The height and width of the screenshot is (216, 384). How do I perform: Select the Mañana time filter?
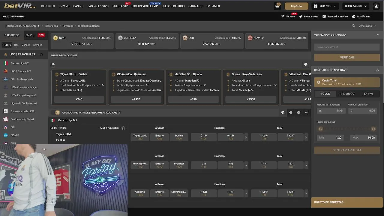(26, 45)
